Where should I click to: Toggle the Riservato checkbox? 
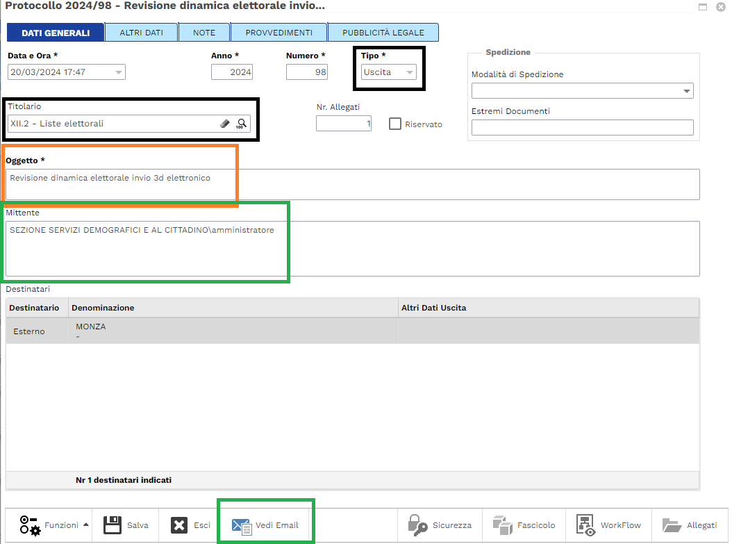395,124
